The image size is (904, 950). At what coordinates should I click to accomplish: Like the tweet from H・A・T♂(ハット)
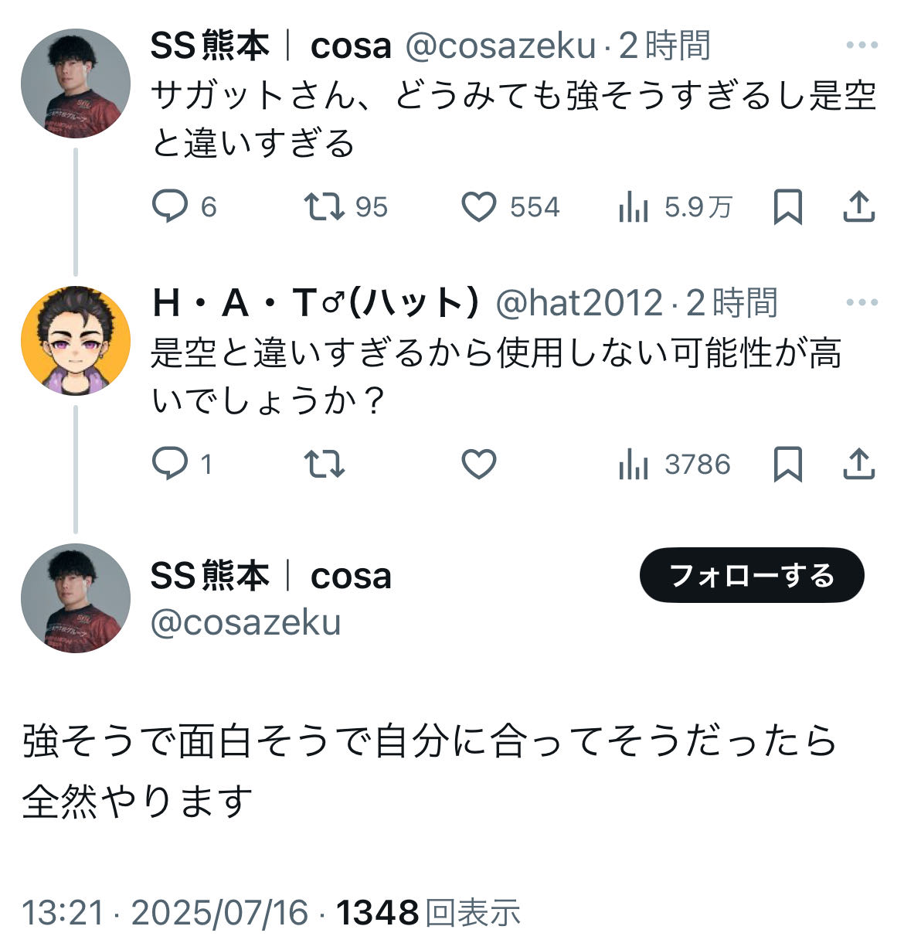point(478,464)
